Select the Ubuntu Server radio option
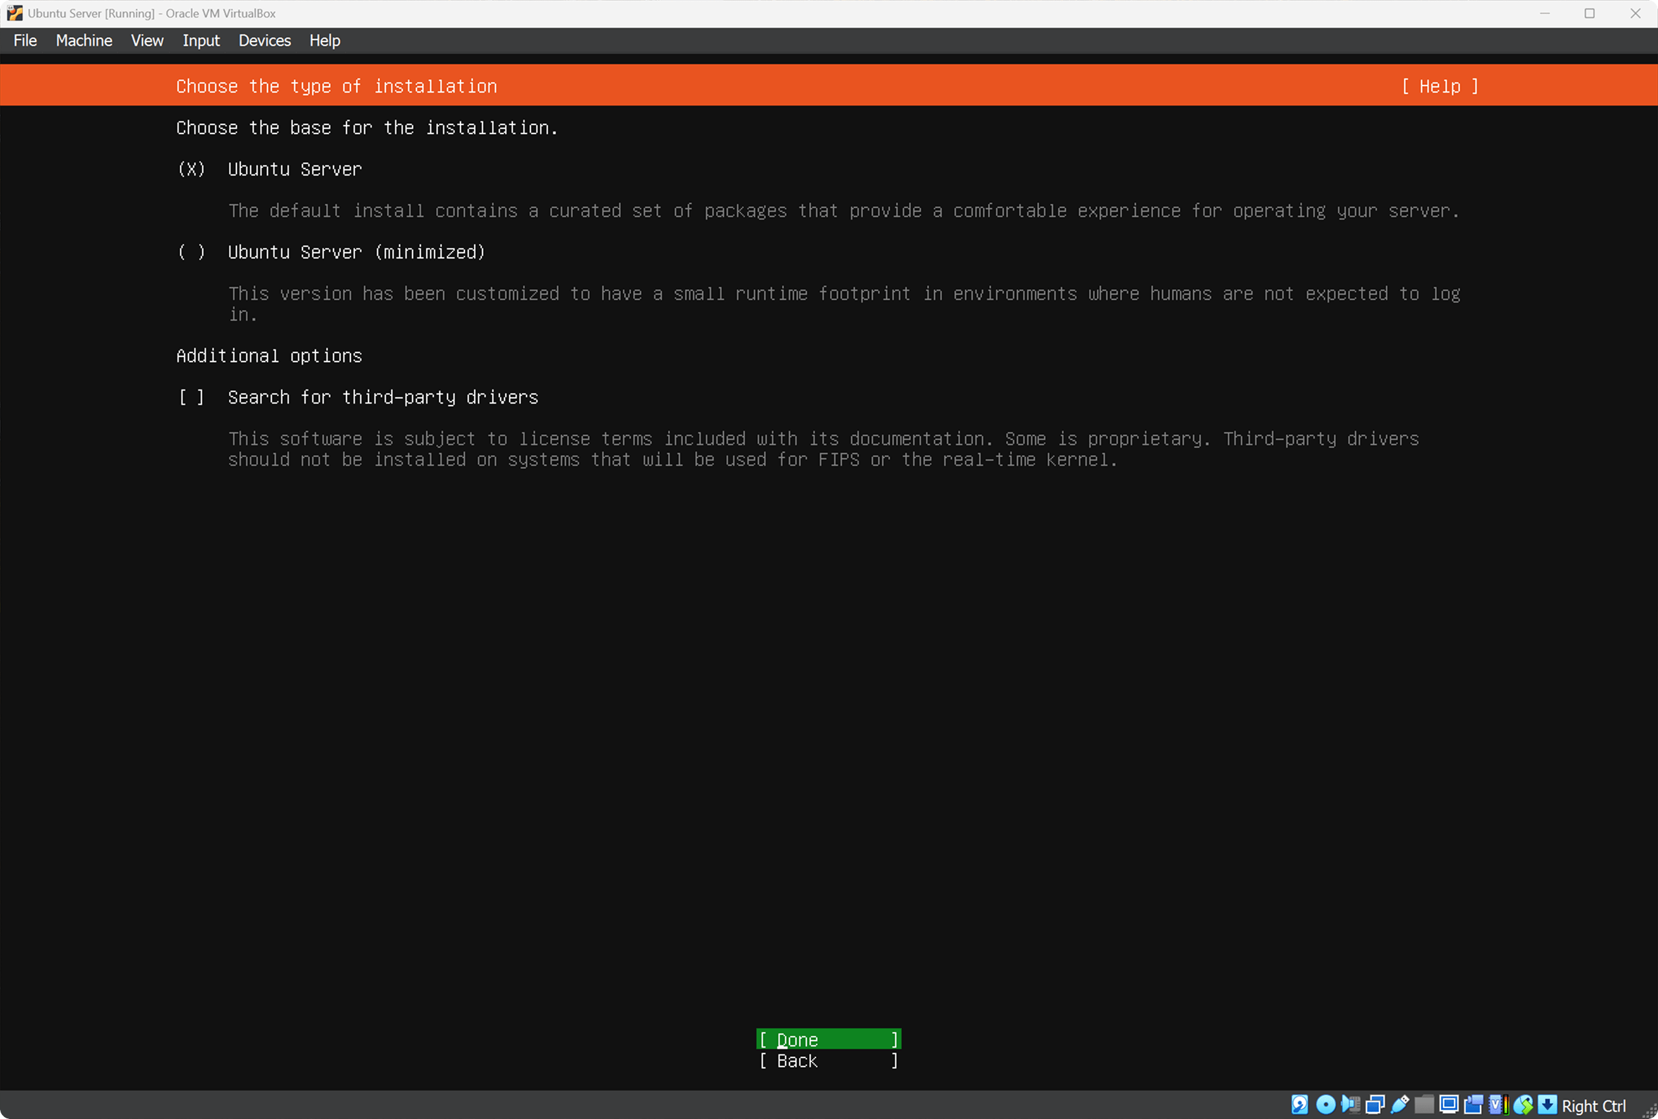Screen dimensions: 1658x1119 (191, 169)
